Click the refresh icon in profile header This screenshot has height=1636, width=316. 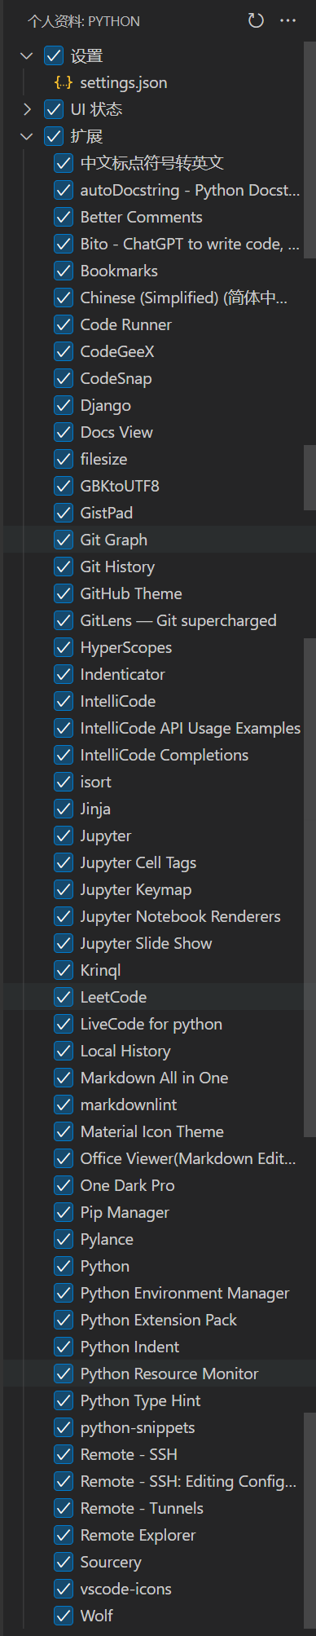(256, 20)
